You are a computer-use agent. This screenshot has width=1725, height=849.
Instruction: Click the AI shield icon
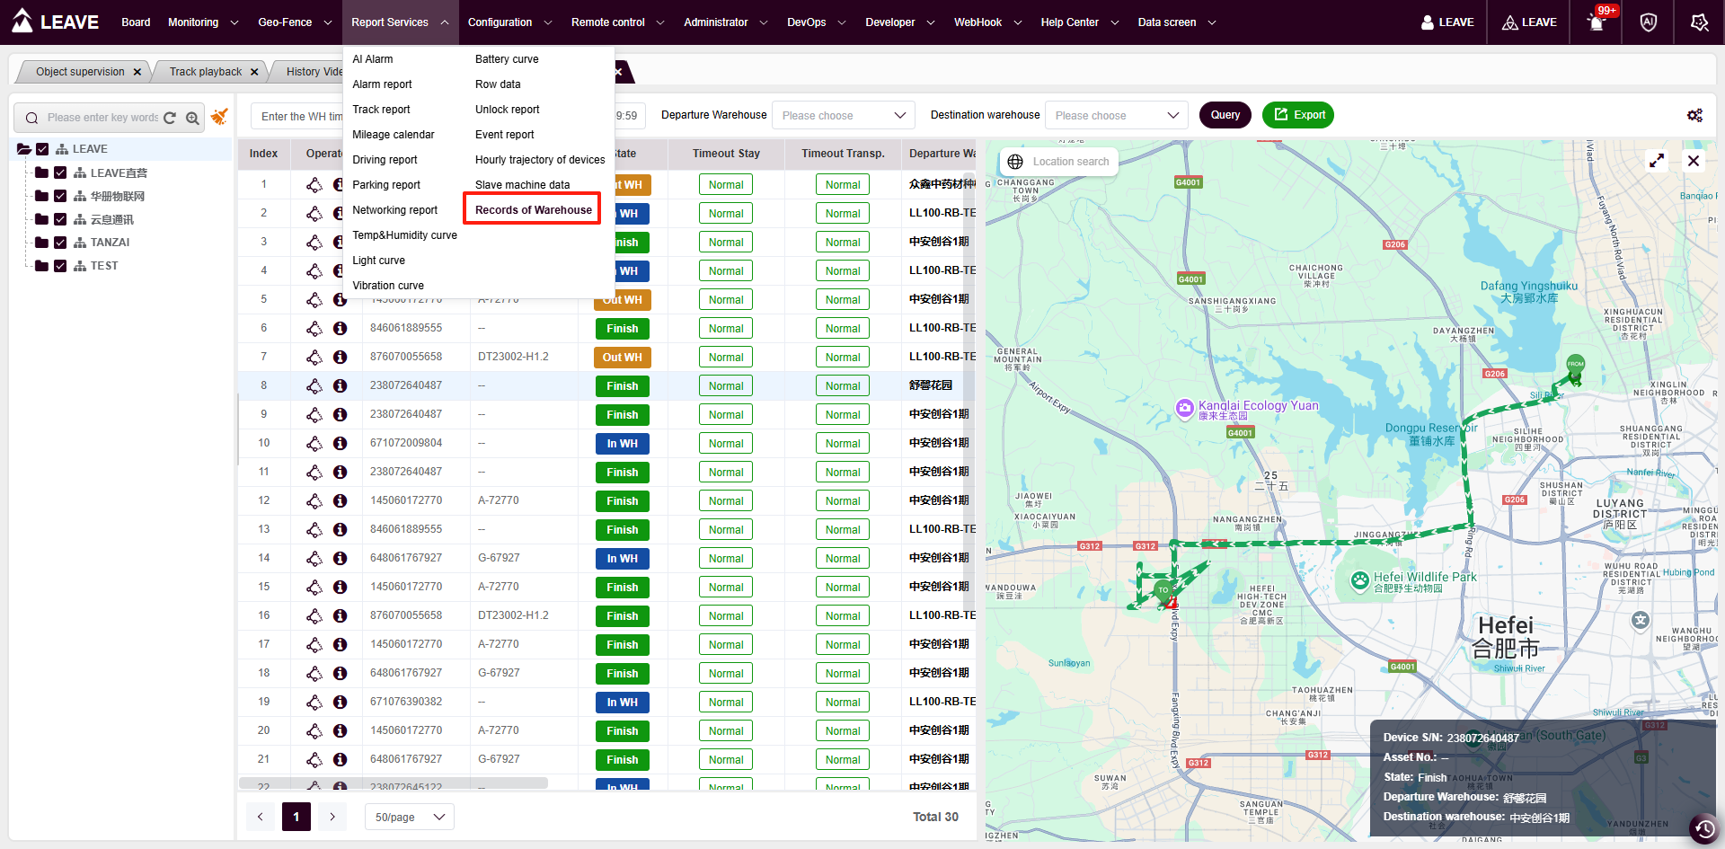click(x=1648, y=22)
